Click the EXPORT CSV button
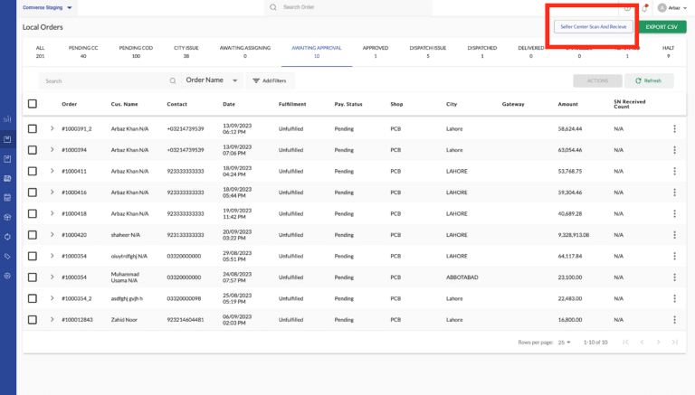The image size is (695, 395). (x=662, y=26)
